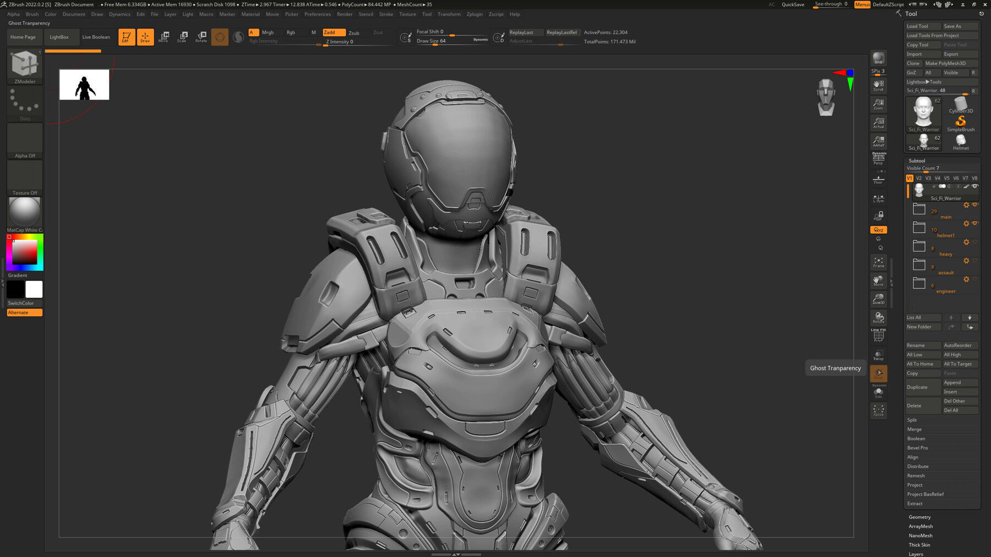Viewport: 991px width, 557px height.
Task: Select the Cylinder3D tool
Action: coord(961,104)
